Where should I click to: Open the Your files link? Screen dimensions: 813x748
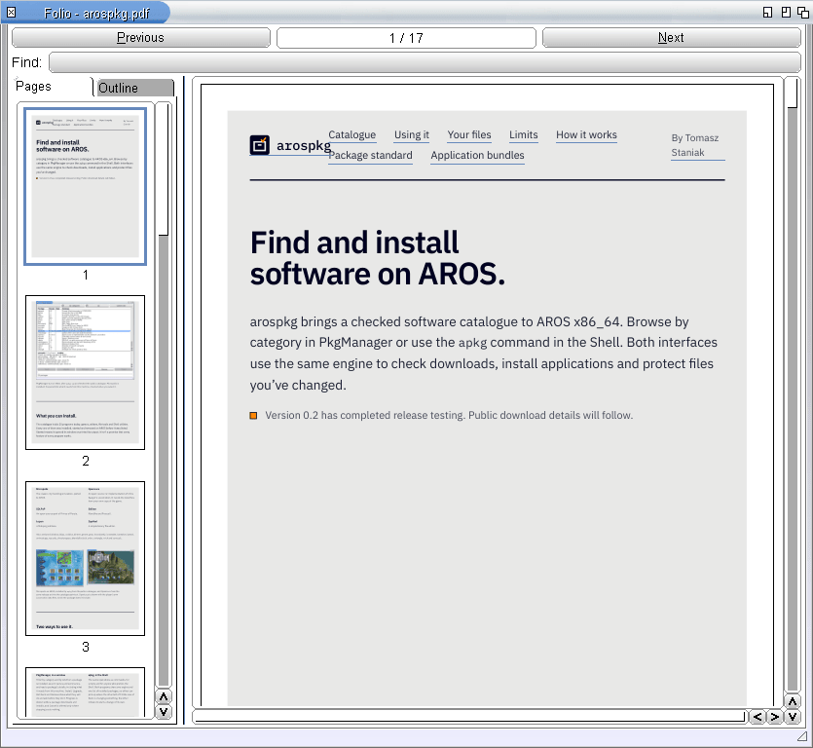pos(469,134)
